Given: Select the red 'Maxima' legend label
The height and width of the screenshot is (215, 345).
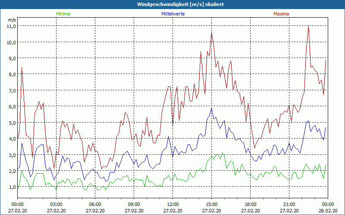Looking at the screenshot, I should click(281, 14).
